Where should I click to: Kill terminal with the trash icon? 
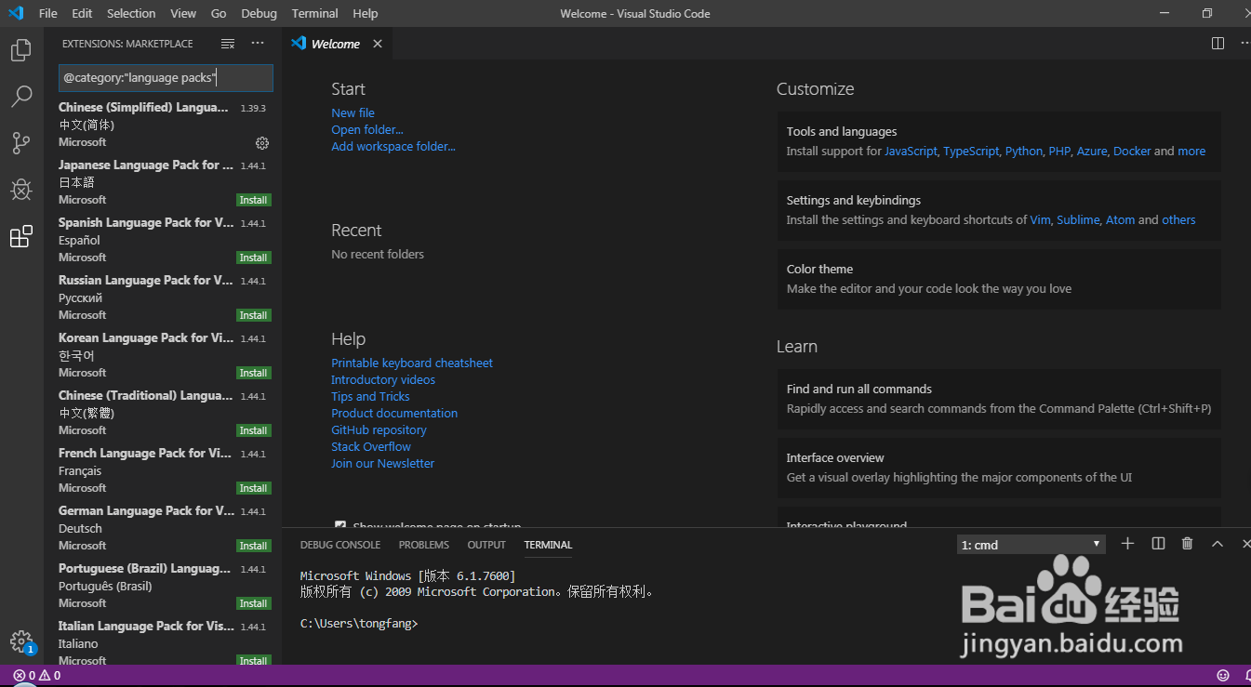(x=1187, y=544)
